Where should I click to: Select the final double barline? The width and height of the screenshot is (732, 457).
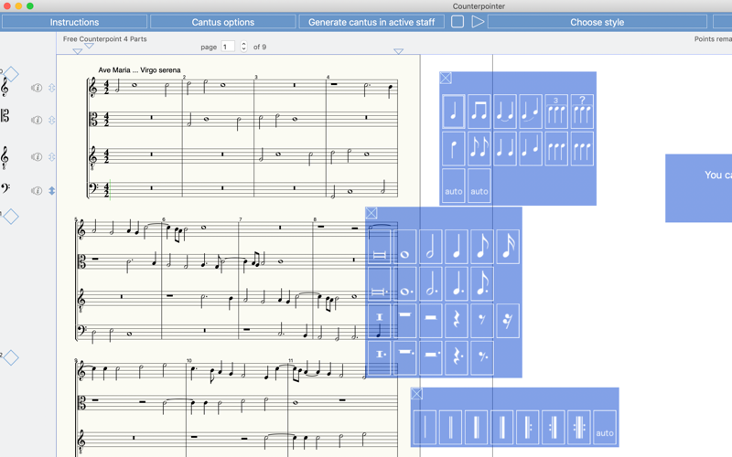tap(501, 427)
